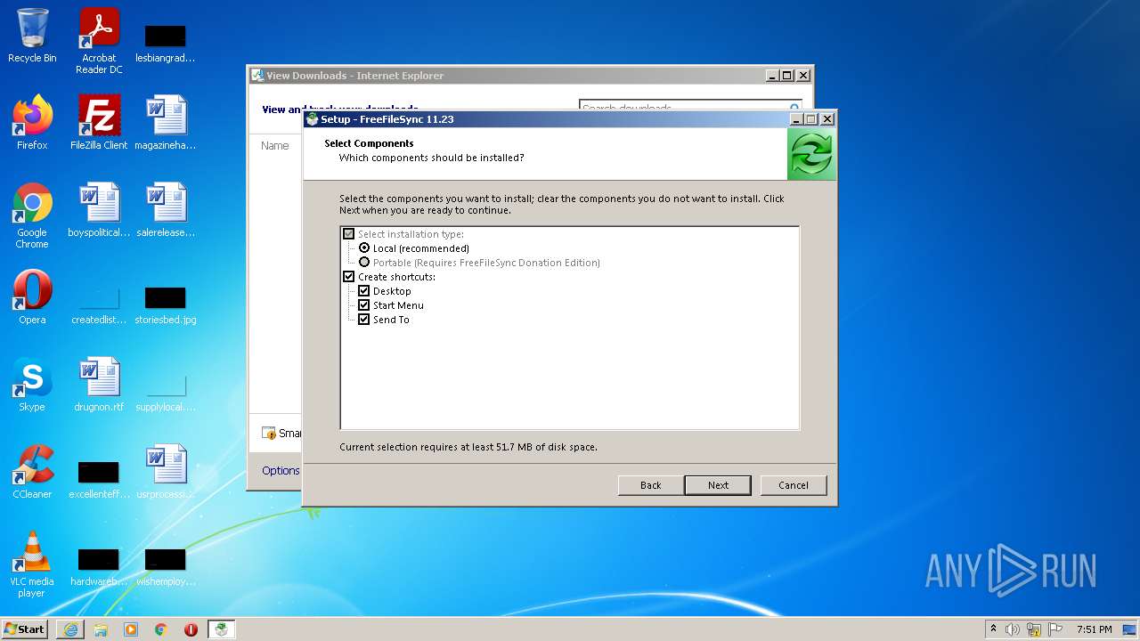Select the excellenteff... file icon

click(99, 478)
